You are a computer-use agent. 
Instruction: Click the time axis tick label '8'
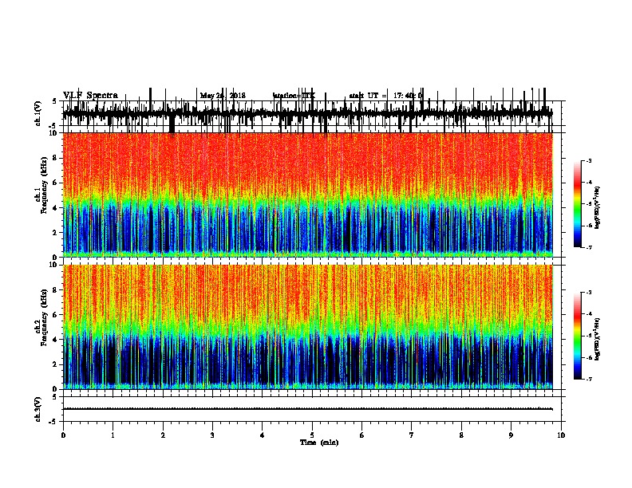pos(461,435)
